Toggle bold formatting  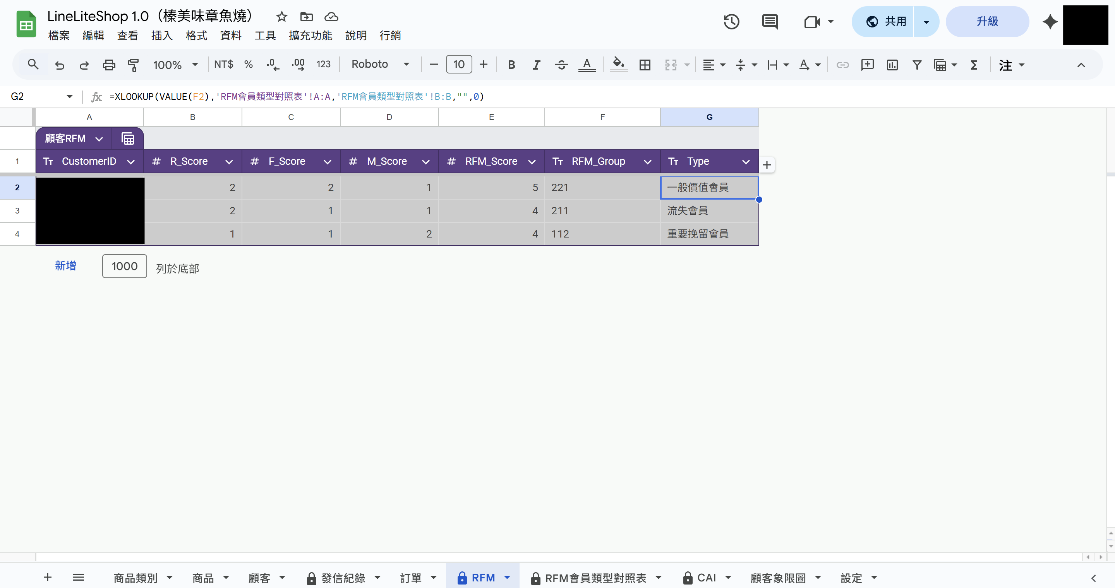click(511, 65)
